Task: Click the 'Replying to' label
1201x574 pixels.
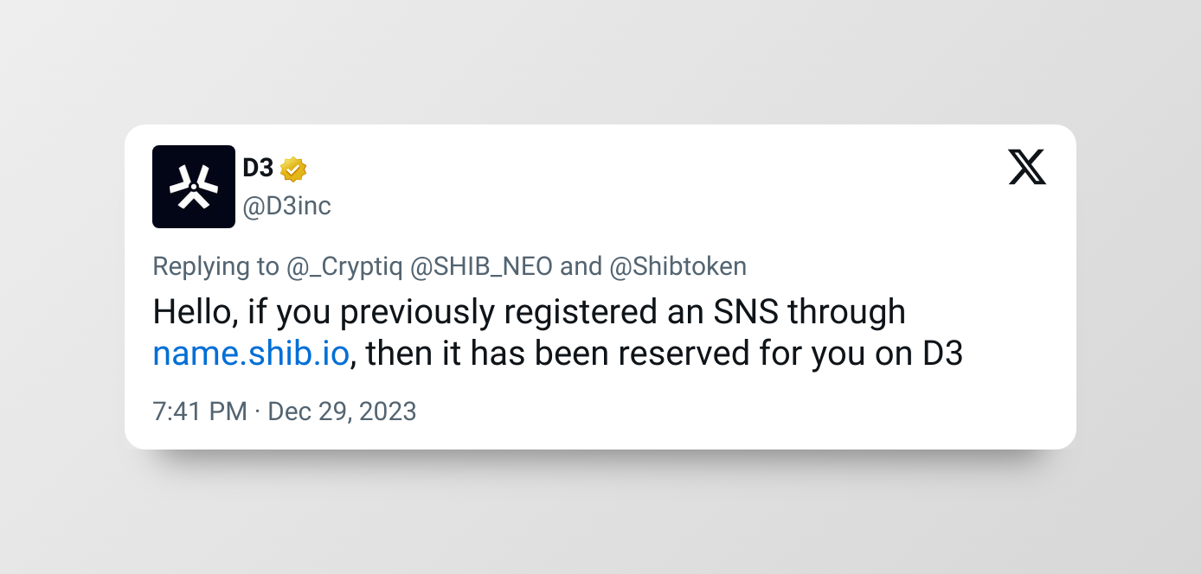Action: (216, 266)
